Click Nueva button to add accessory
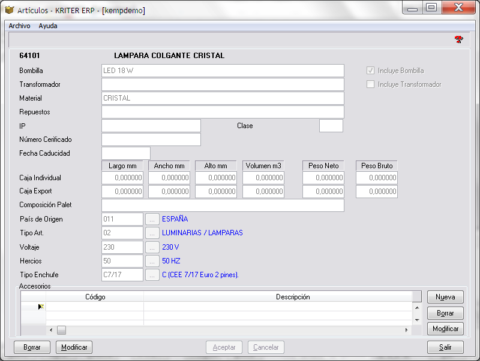480x361 pixels. pos(445,297)
